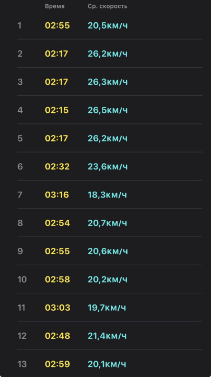Select lap 2 speed 26,2км/ч
Viewport: 211px width, 377px height.
click(108, 53)
